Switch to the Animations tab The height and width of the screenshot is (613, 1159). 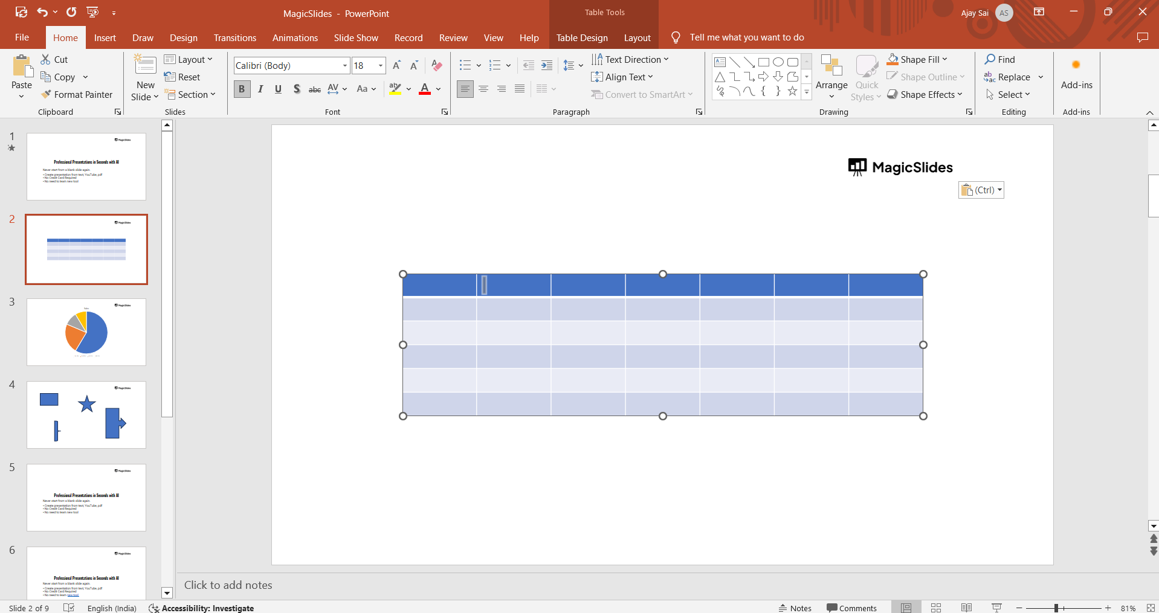295,37
